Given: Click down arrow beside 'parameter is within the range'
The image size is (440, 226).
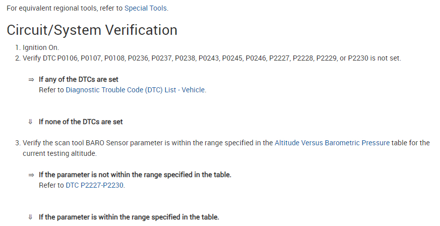Looking at the screenshot, I should [x=31, y=217].
